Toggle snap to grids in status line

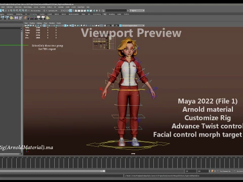tap(11, 11)
